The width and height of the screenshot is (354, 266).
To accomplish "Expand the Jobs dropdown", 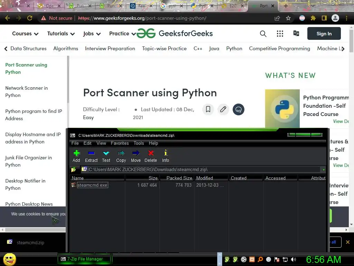I will pos(92,34).
